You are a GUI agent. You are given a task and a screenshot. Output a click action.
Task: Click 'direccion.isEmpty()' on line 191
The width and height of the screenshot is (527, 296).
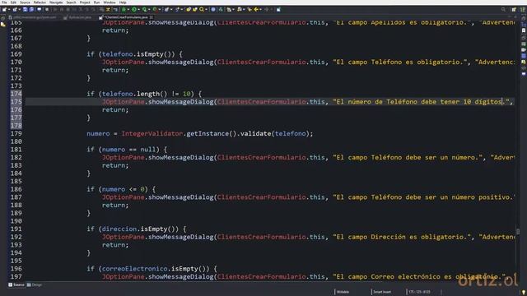pyautogui.click(x=141, y=229)
